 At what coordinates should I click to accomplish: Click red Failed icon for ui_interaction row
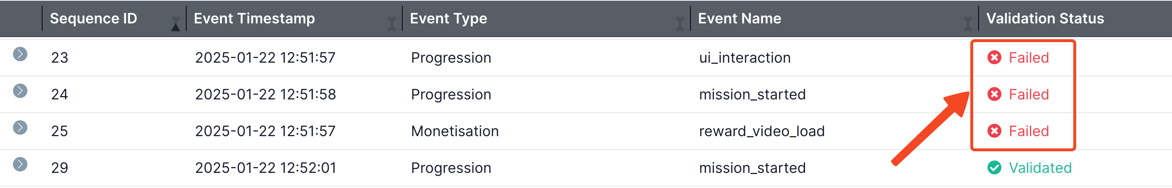pyautogui.click(x=994, y=58)
